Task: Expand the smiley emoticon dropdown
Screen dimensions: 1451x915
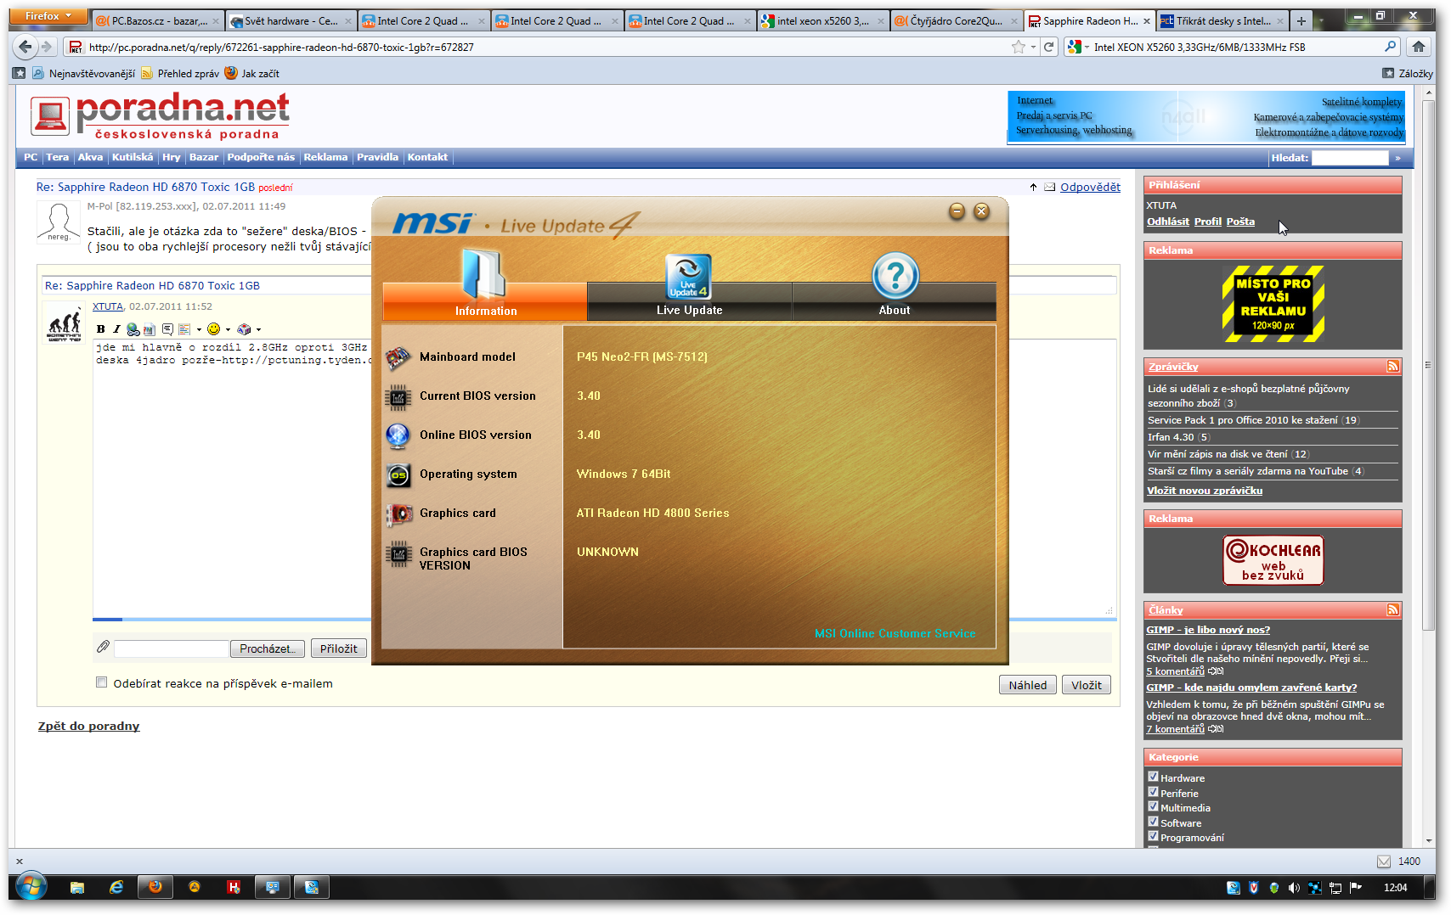Action: click(228, 329)
